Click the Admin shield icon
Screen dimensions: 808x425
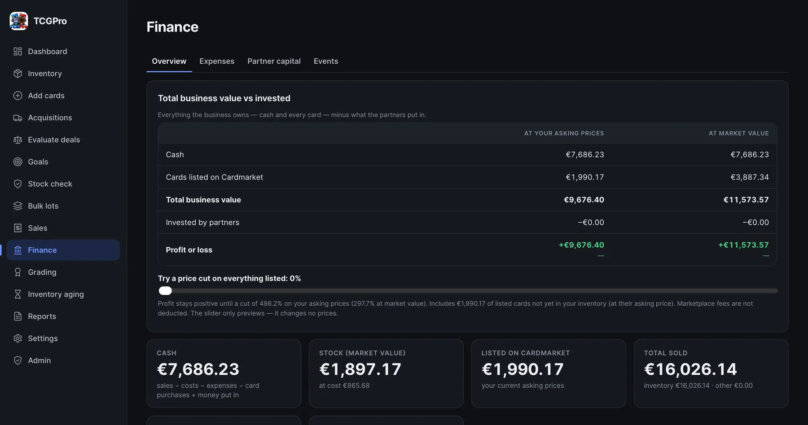coord(18,360)
